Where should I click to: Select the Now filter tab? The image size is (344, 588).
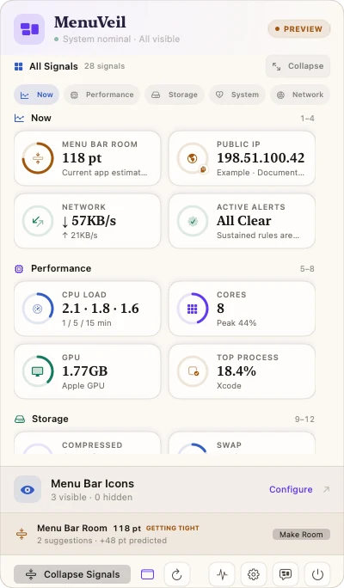point(36,95)
